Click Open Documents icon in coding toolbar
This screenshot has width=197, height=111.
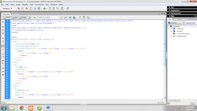(3, 22)
